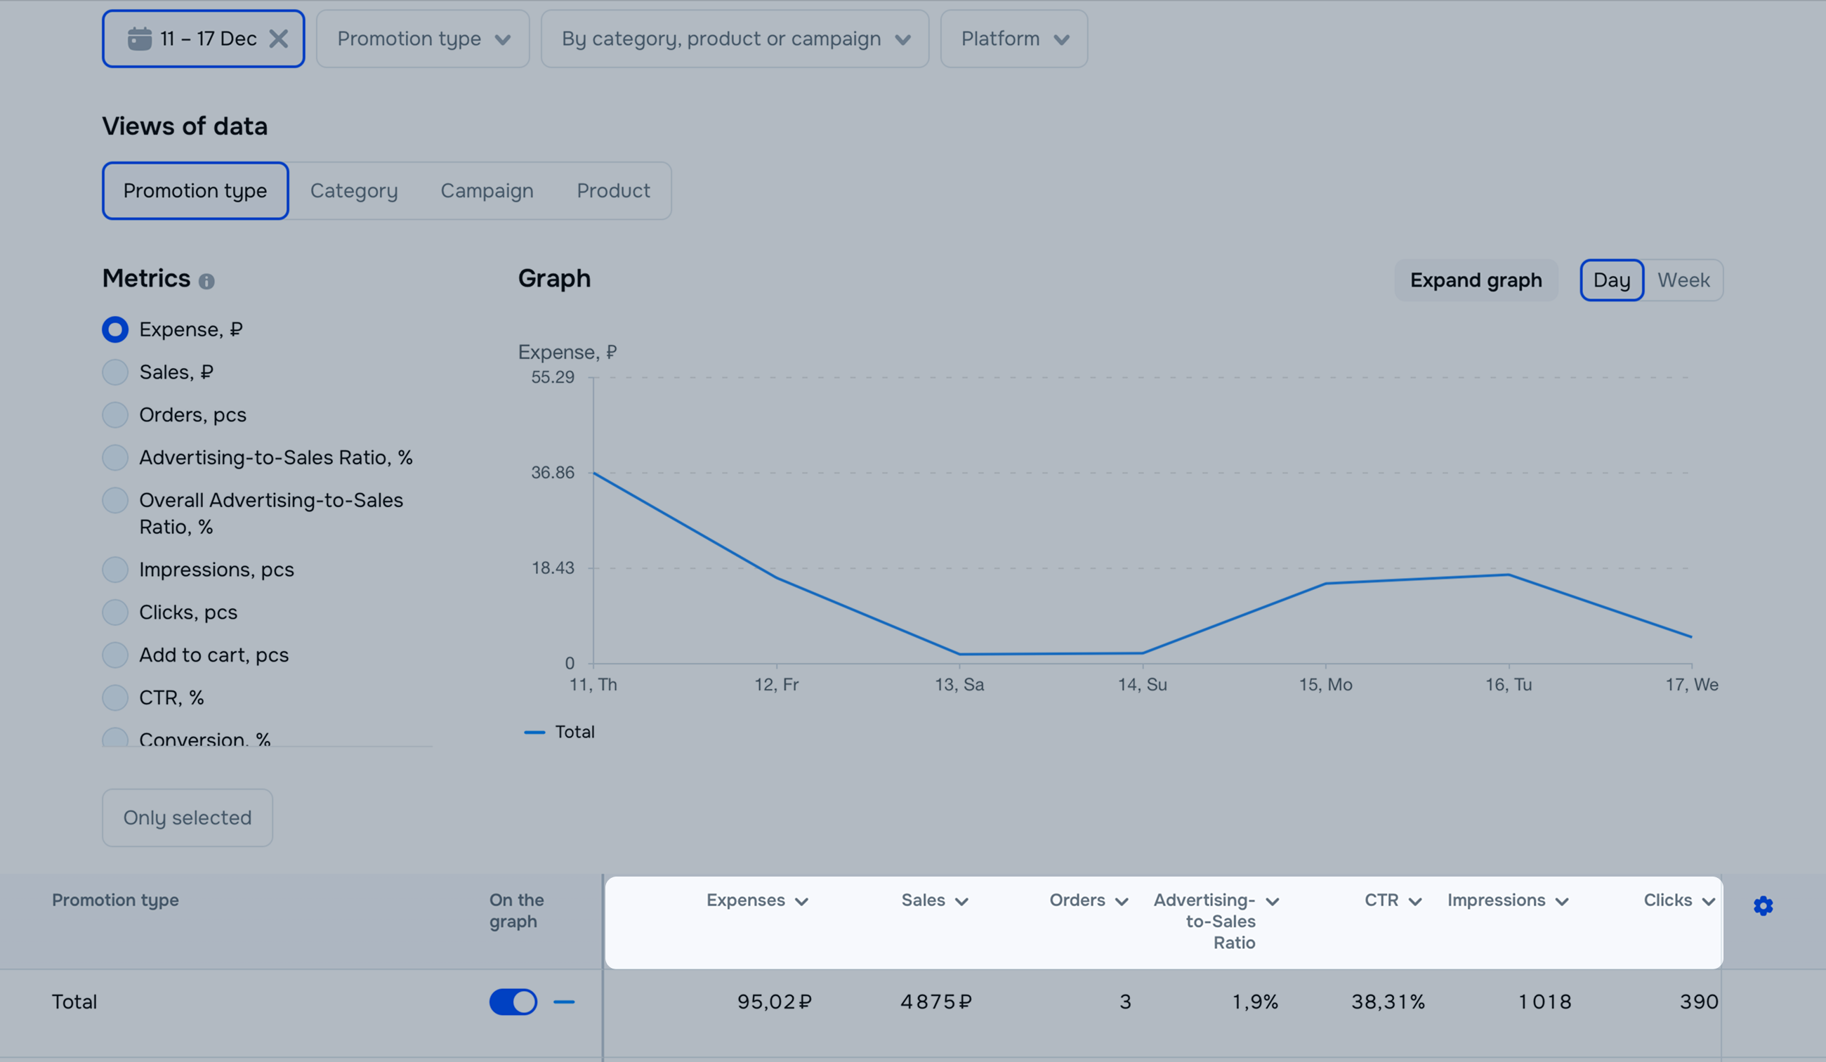Clear the 11 – 17 Dec date filter
The image size is (1826, 1062).
click(x=278, y=39)
